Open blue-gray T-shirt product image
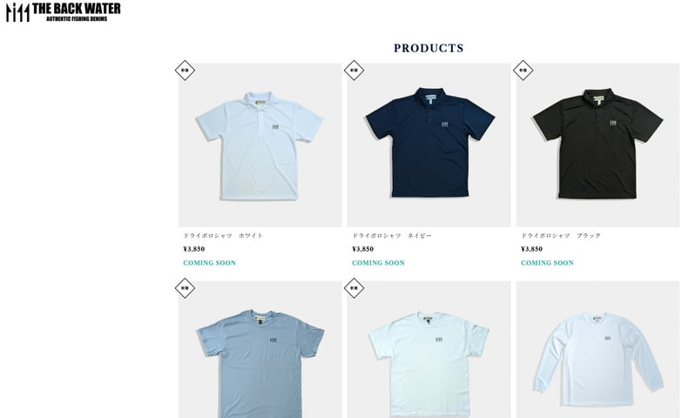This screenshot has height=418, width=688. click(x=260, y=349)
